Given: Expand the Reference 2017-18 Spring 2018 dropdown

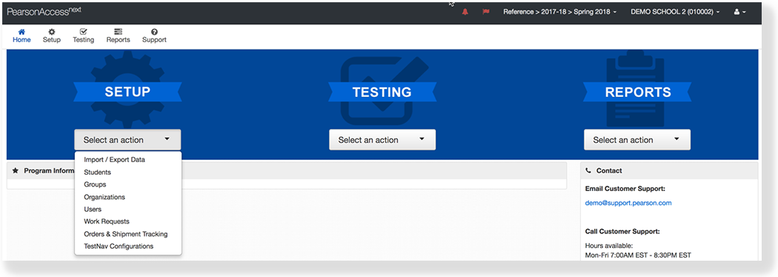Looking at the screenshot, I should (559, 12).
